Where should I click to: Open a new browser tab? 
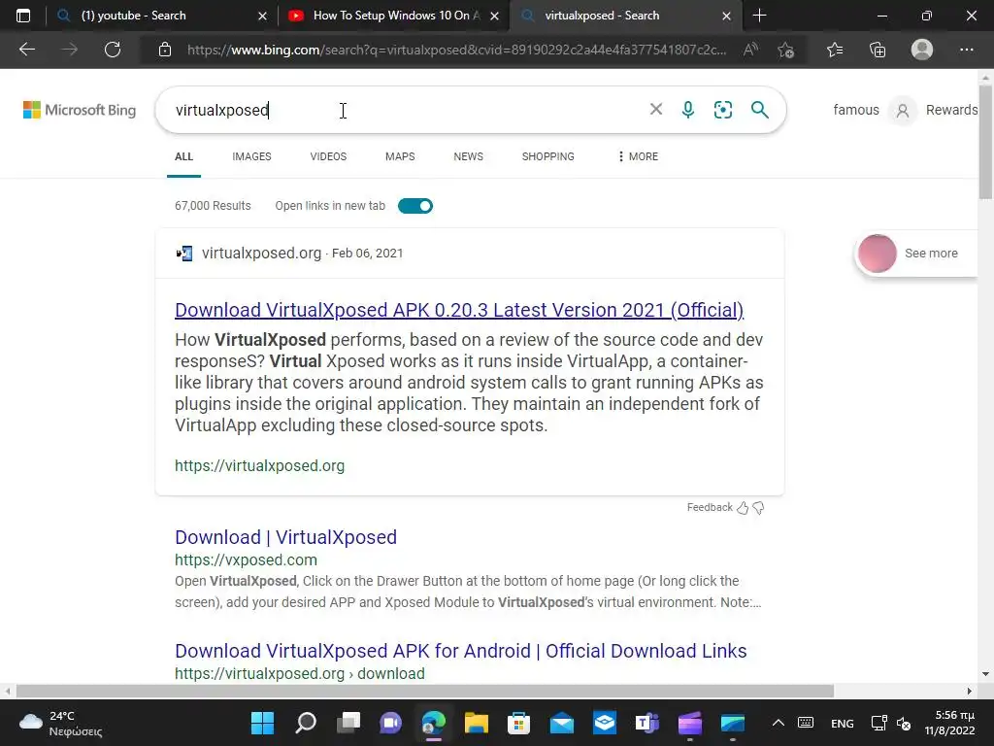pyautogui.click(x=759, y=16)
